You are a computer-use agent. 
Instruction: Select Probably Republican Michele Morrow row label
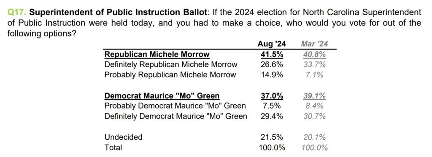click(x=170, y=75)
